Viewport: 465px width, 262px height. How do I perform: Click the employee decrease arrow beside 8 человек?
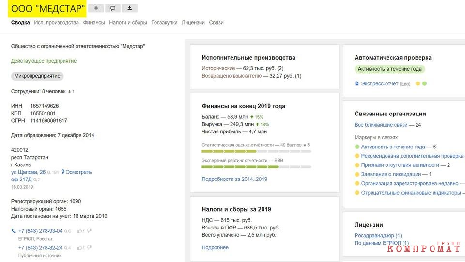(x=69, y=92)
